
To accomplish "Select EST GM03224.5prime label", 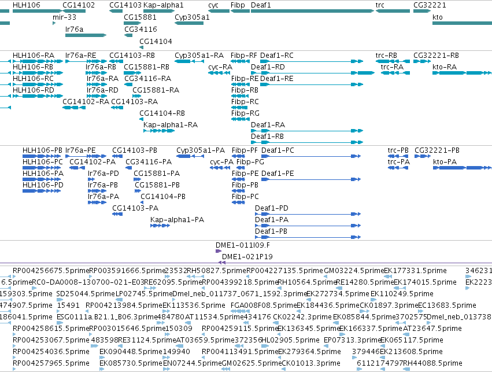I will (x=354, y=271).
